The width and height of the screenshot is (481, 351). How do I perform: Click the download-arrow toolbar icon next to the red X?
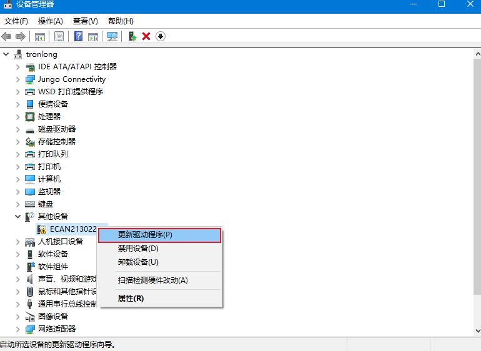[x=161, y=36]
